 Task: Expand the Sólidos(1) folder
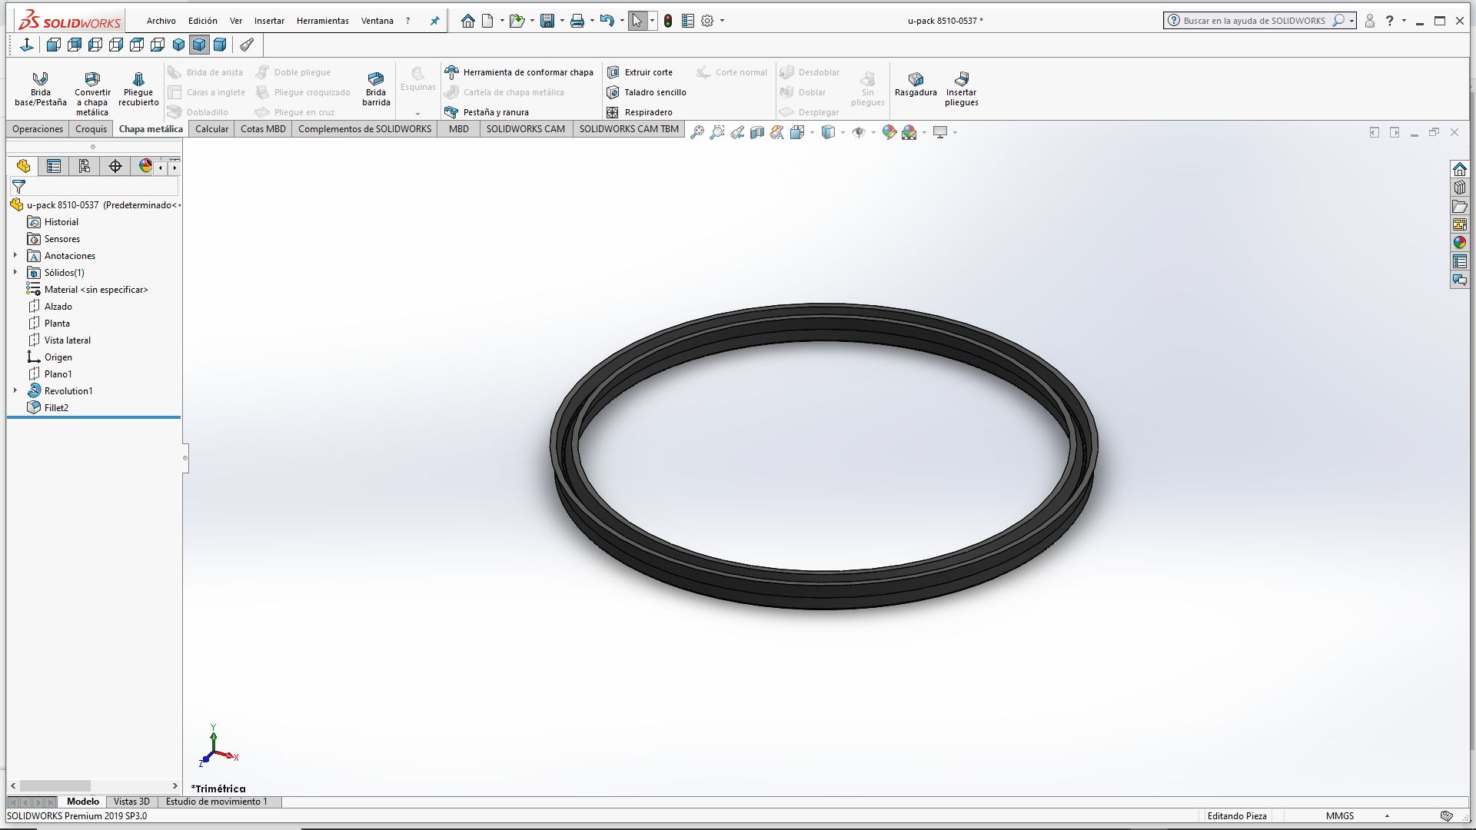15,272
